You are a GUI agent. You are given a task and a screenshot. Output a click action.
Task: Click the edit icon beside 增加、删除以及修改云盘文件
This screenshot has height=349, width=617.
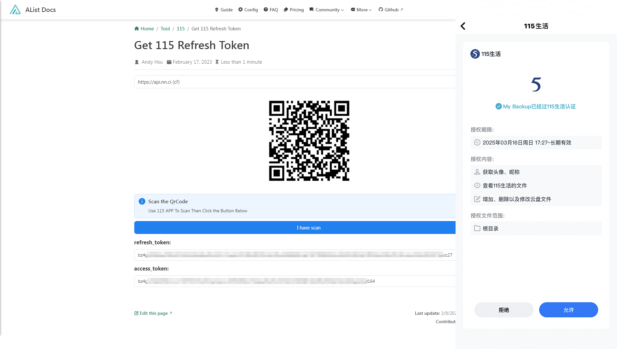click(477, 199)
